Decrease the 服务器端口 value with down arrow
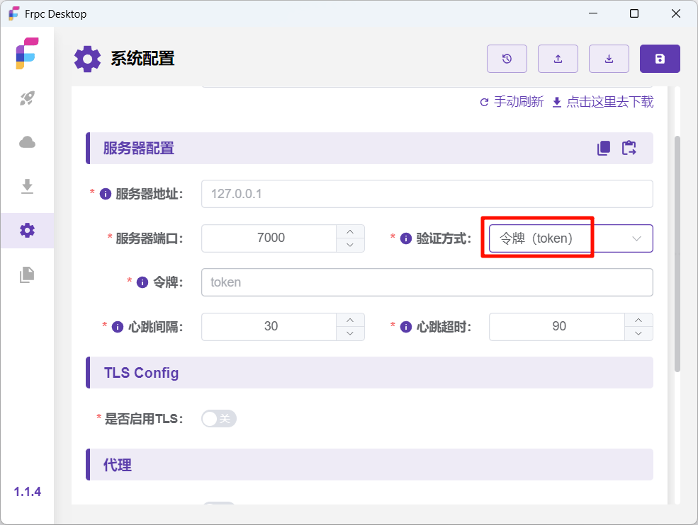Image resolution: width=698 pixels, height=525 pixels. [350, 245]
